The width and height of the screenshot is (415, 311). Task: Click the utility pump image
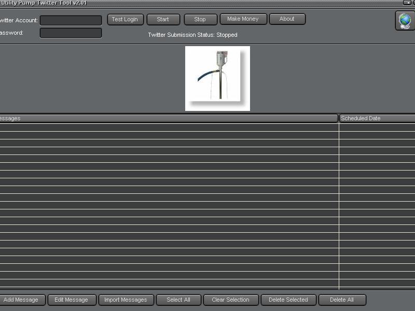[x=217, y=79]
